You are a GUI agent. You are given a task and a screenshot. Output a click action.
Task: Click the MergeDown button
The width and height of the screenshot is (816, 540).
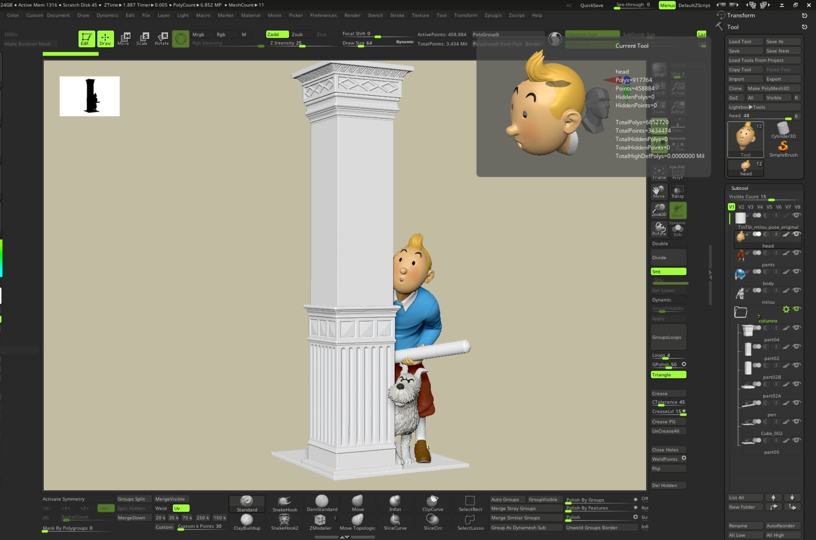point(134,517)
